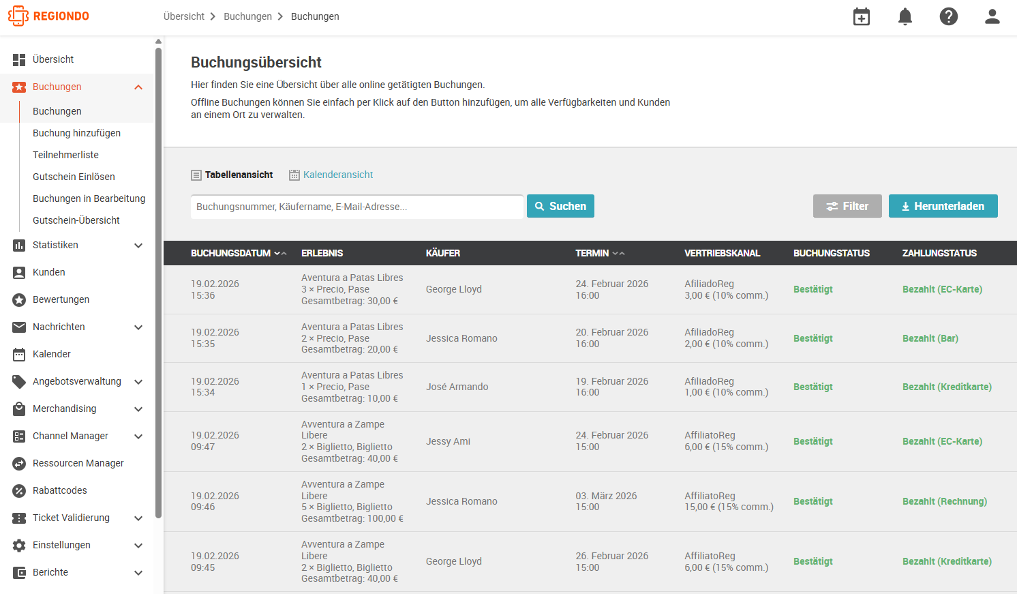Click the Ticket Validierung icon
The height and width of the screenshot is (594, 1017).
19,518
